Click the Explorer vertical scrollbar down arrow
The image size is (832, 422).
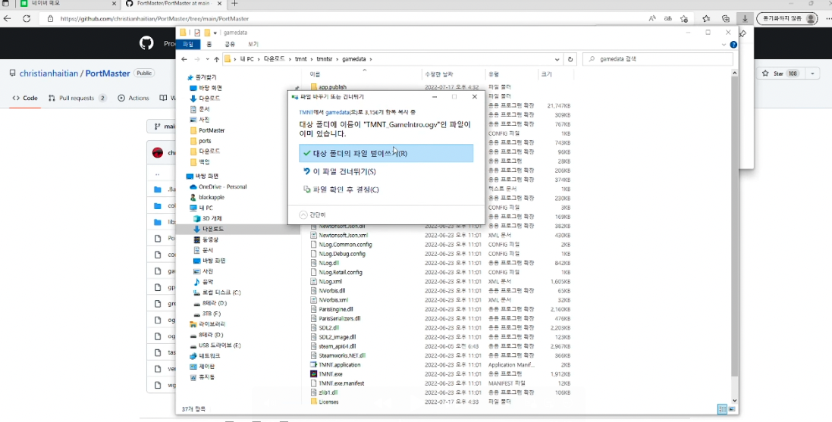[x=734, y=401]
